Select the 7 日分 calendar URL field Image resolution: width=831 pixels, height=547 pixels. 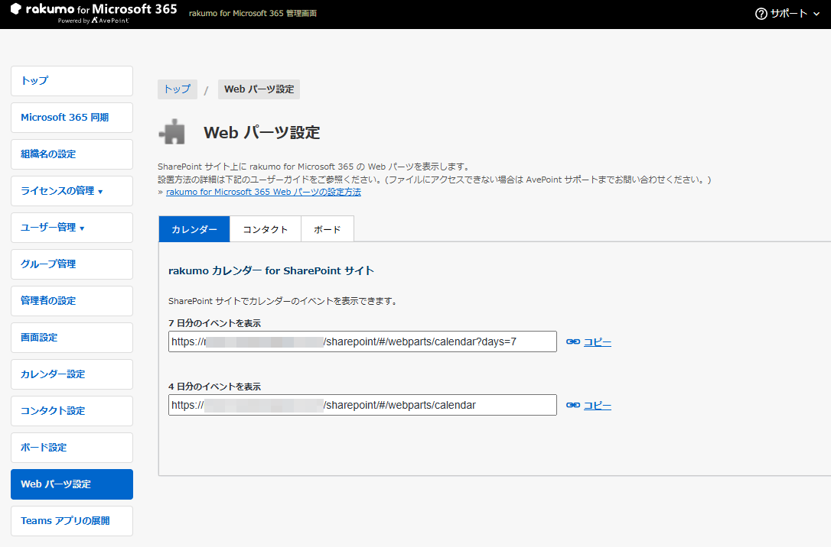tap(363, 341)
